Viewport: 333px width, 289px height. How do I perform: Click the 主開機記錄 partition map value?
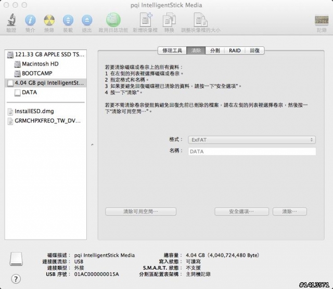tap(198, 274)
